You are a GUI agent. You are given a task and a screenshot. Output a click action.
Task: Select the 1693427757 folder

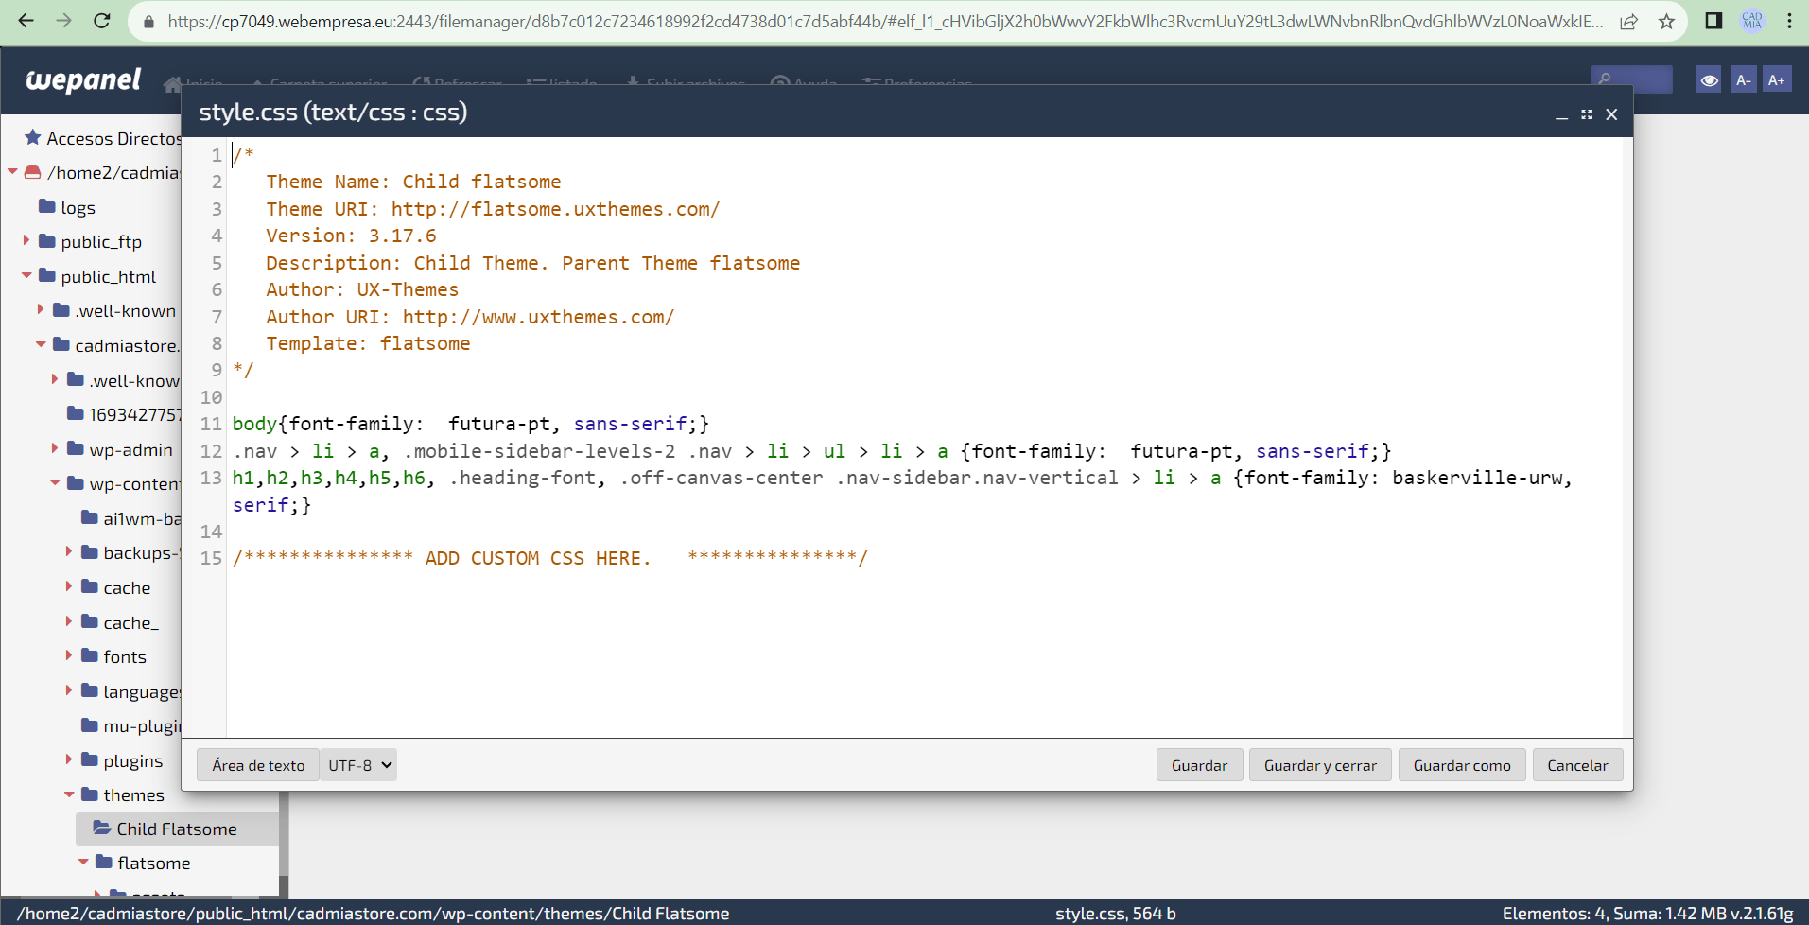pos(124,414)
